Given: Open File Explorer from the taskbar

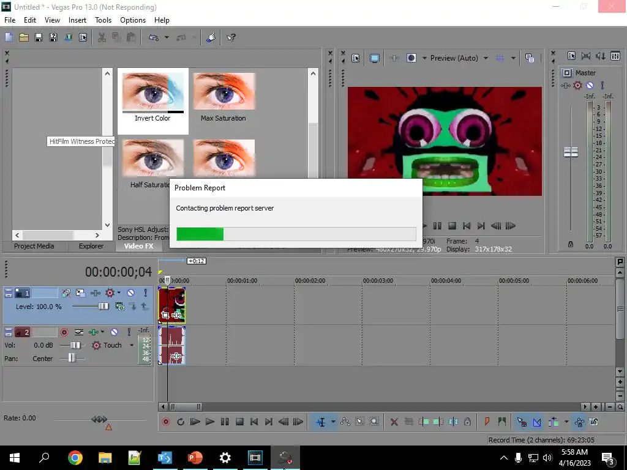Looking at the screenshot, I should point(105,458).
